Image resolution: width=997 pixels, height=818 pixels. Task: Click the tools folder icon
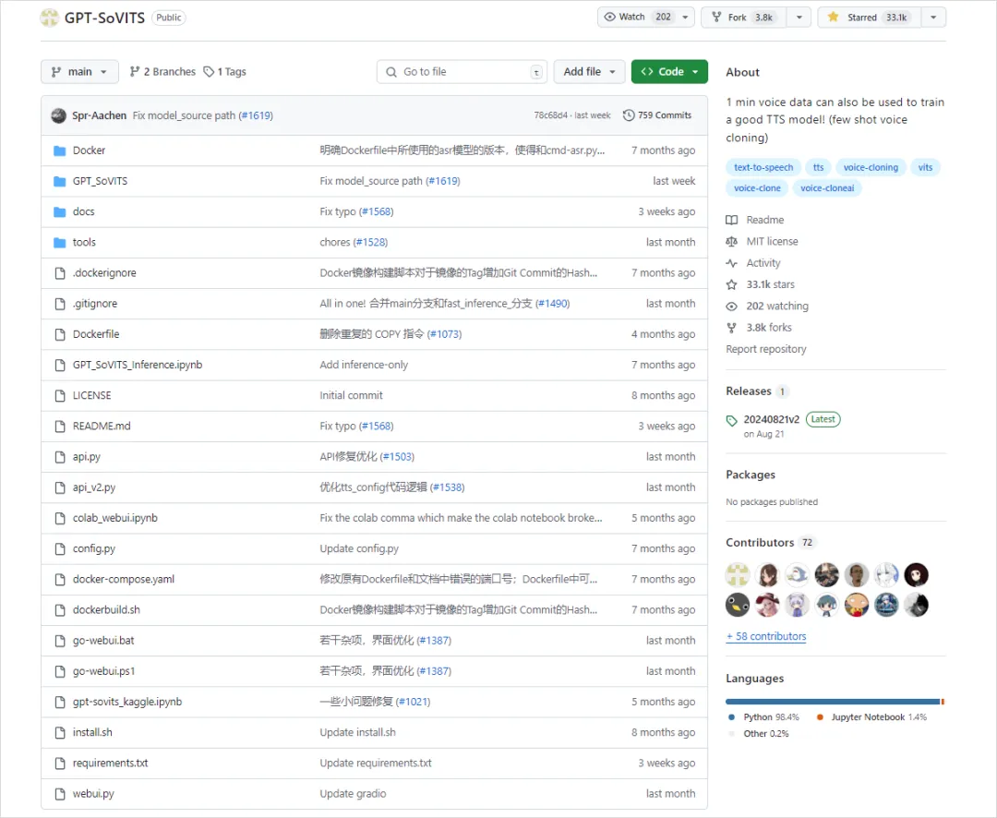pos(60,242)
